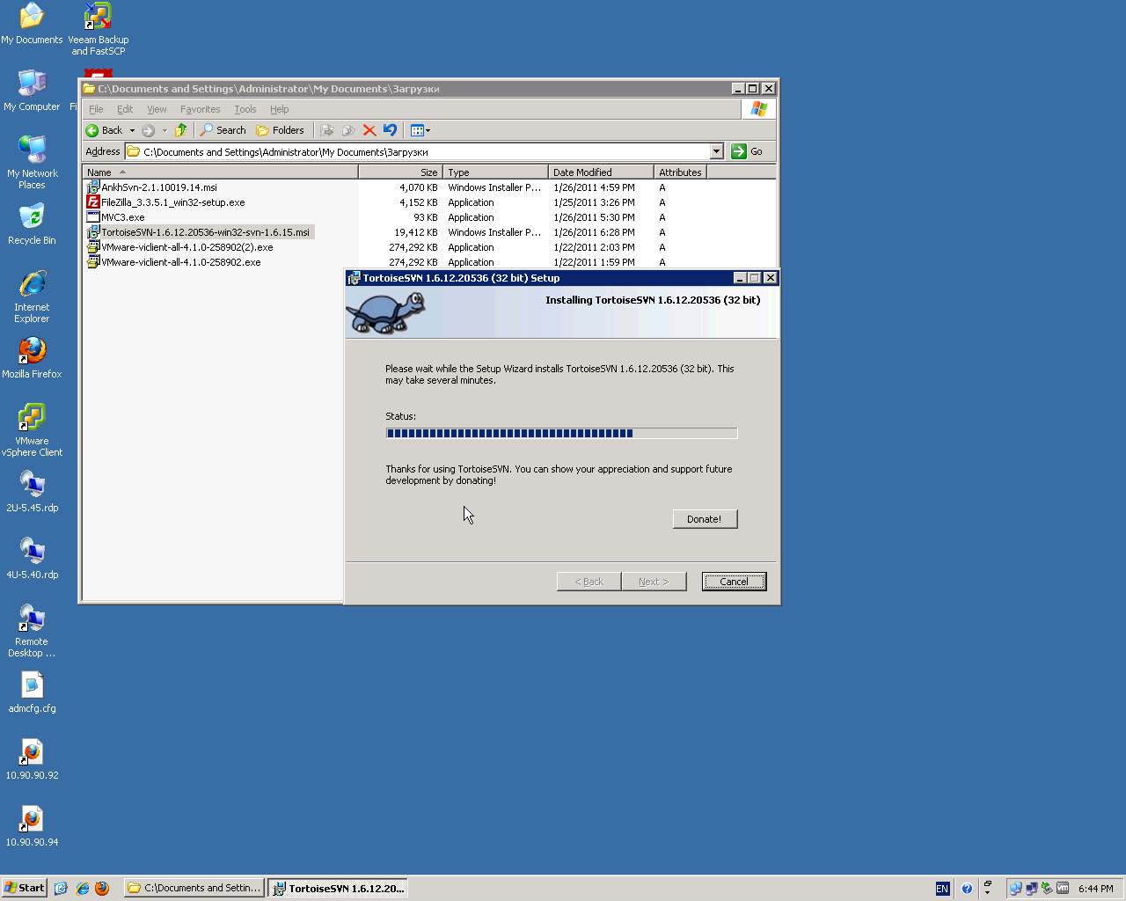Click the Back button in Explorer toolbar
This screenshot has width=1126, height=901.
(x=105, y=130)
